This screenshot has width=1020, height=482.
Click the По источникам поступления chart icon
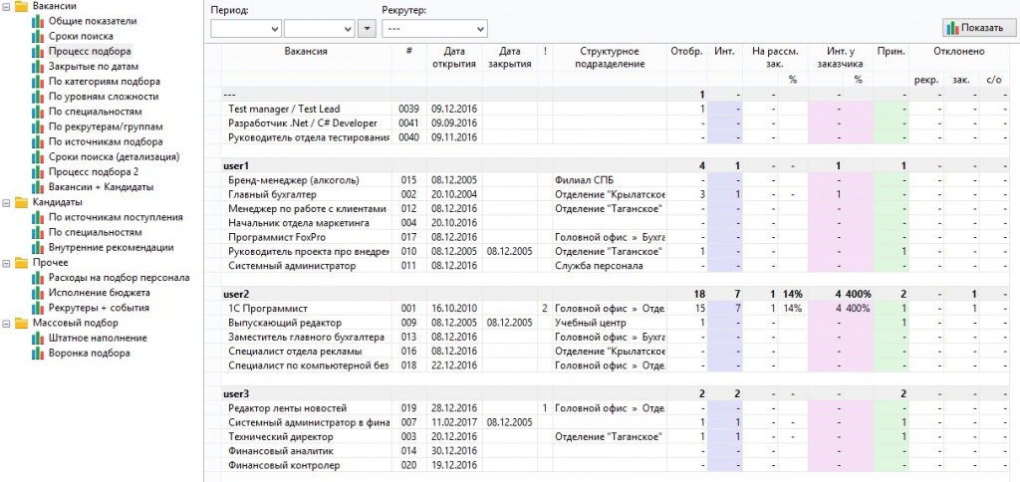click(x=39, y=217)
